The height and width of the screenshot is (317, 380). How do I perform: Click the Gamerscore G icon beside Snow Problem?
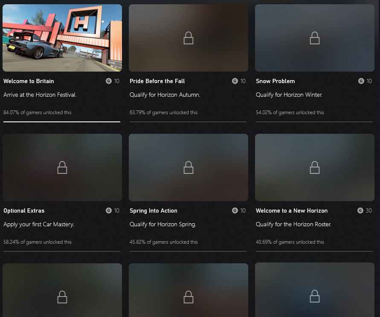(x=361, y=81)
